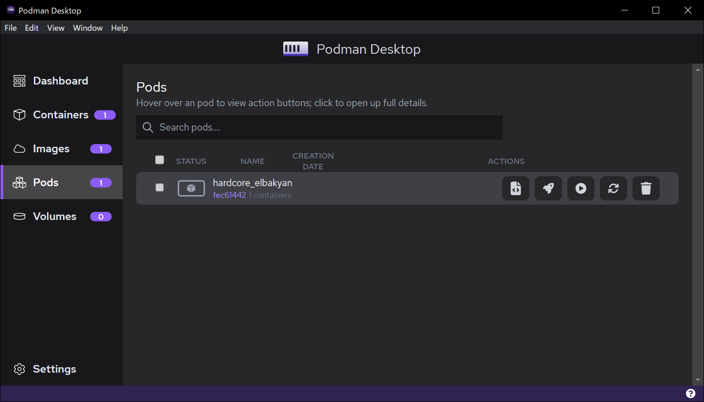Open the File menu
The image size is (704, 402).
(10, 28)
